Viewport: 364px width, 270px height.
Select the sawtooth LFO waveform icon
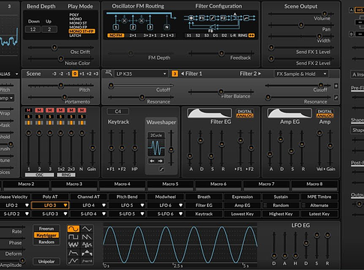[87, 237]
